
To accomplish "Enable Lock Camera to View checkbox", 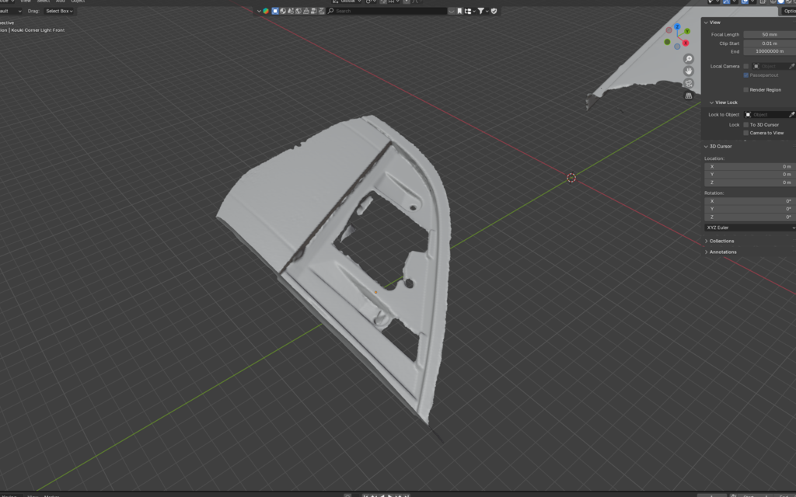I will pos(746,133).
